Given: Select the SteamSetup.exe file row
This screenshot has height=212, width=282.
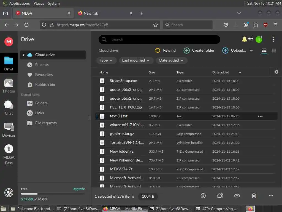Looking at the screenshot, I should (186, 81).
